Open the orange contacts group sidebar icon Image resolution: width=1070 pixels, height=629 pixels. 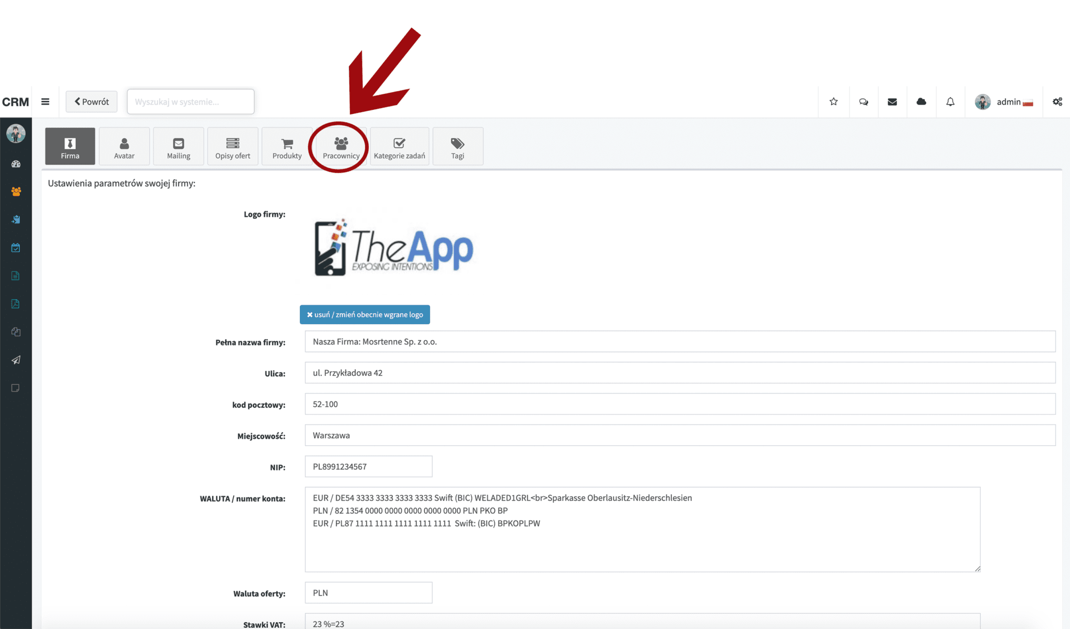16,192
